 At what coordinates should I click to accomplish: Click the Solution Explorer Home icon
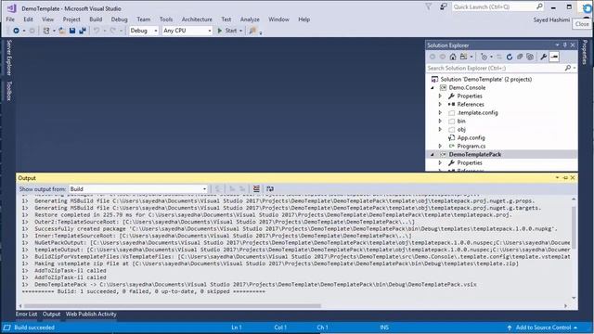(x=453, y=57)
